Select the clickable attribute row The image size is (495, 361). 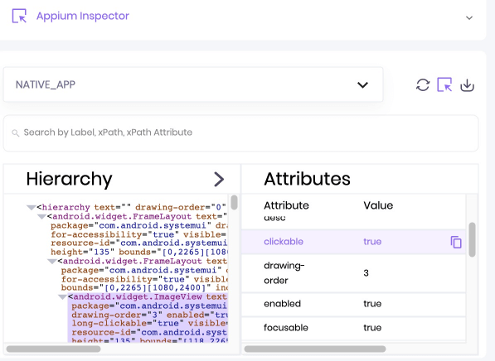[353, 242]
